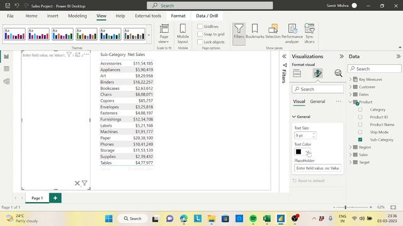403x226 pixels.
Task: Enable Lock objects checkbox
Action: coord(200,42)
